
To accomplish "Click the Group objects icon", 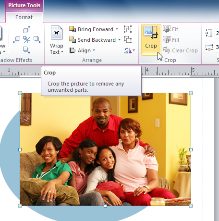I will [128, 29].
